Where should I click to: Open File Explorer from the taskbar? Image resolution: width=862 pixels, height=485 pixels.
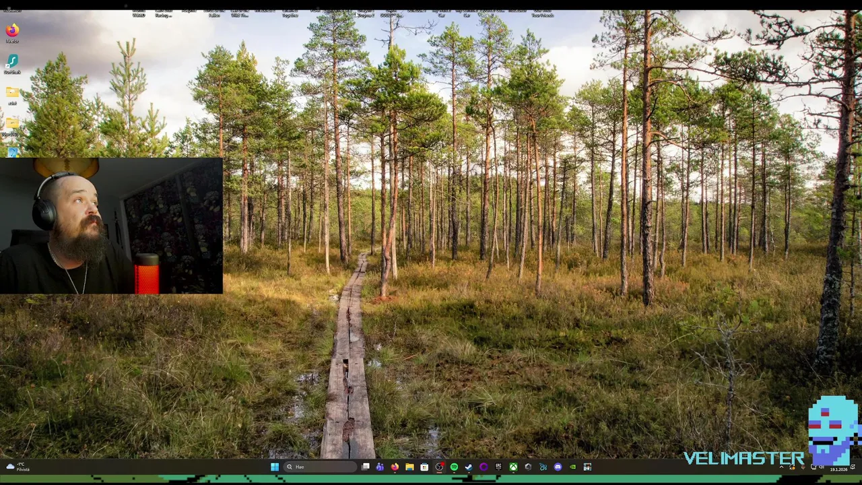point(409,467)
